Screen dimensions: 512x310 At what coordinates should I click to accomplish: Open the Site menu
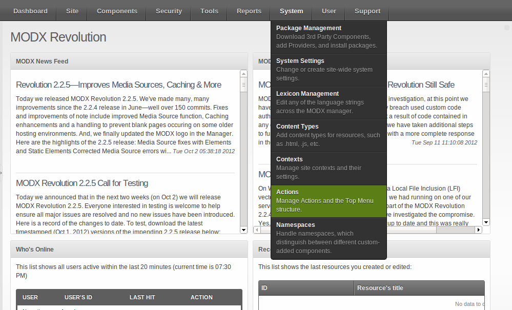click(x=72, y=11)
